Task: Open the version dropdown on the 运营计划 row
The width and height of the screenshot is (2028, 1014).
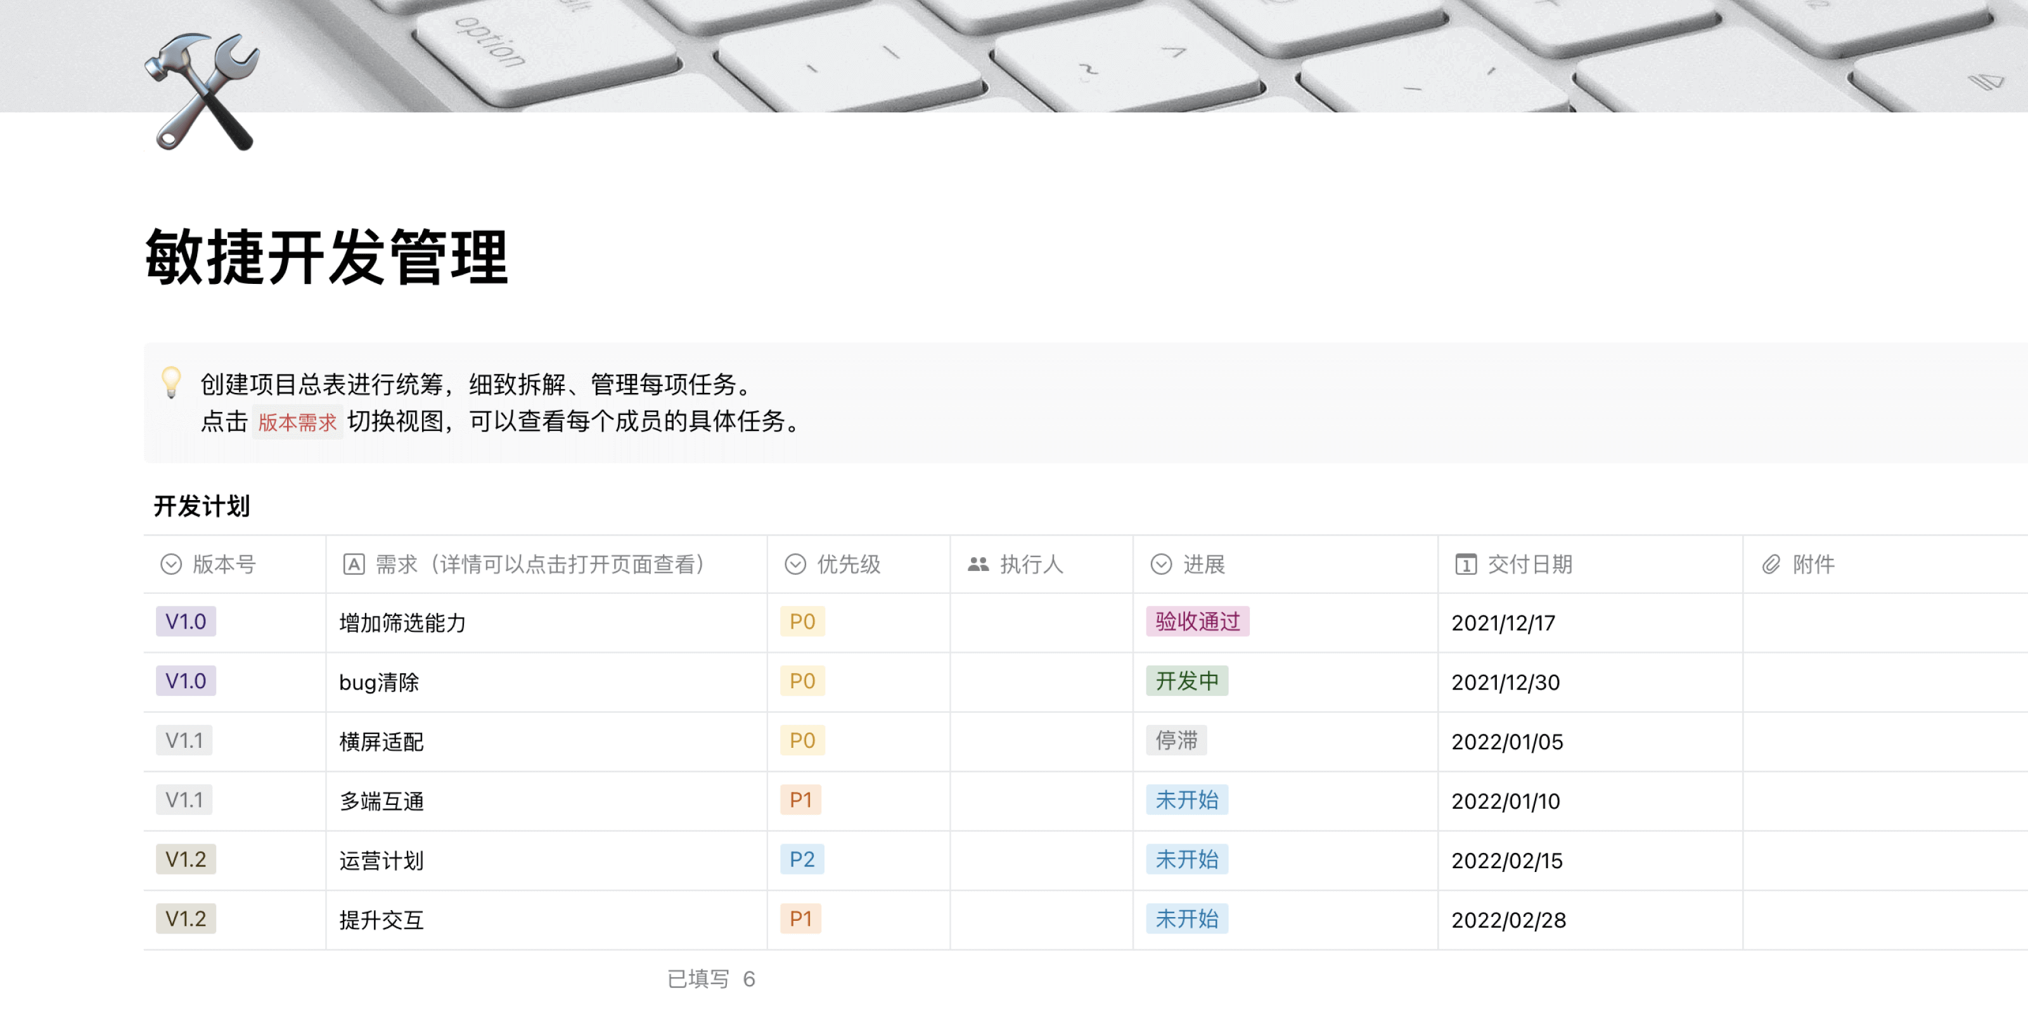Action: click(186, 861)
